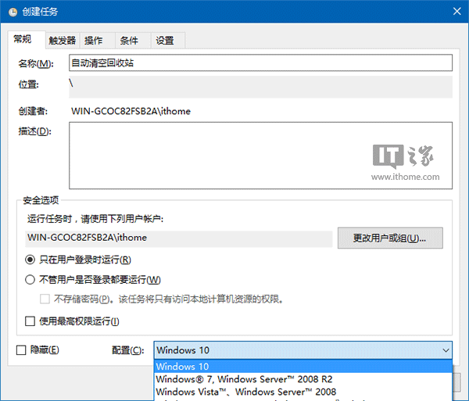
Task: Click the user account field under 安全选项
Action: tap(178, 238)
